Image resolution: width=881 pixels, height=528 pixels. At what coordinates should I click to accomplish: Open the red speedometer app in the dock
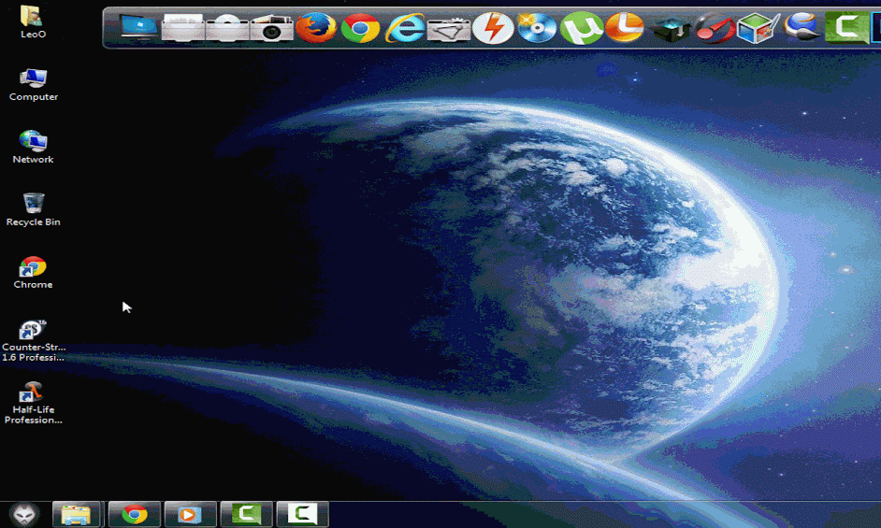[x=715, y=27]
